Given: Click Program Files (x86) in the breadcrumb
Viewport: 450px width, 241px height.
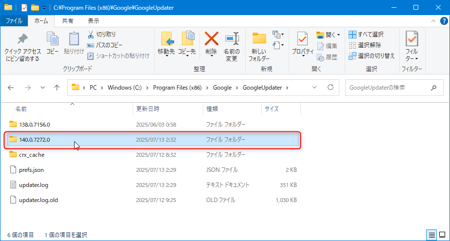Looking at the screenshot, I should pyautogui.click(x=177, y=88).
